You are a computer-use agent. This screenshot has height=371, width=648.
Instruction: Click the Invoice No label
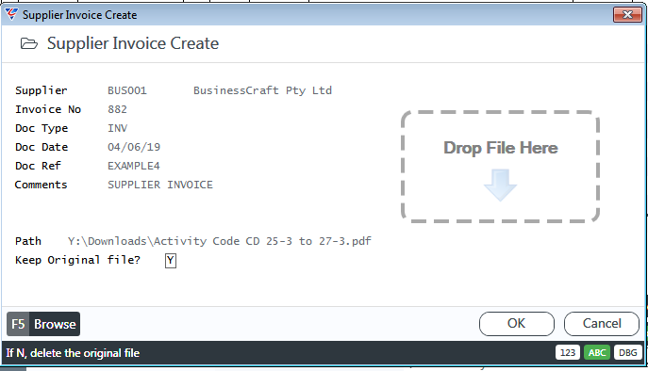48,110
